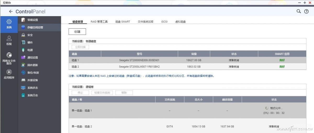
Task: Click the 存储空间总管 disk icon
Action: (x=23, y=27)
